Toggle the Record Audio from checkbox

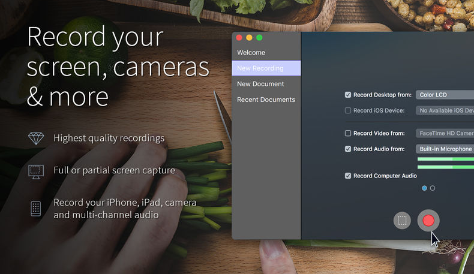click(348, 149)
